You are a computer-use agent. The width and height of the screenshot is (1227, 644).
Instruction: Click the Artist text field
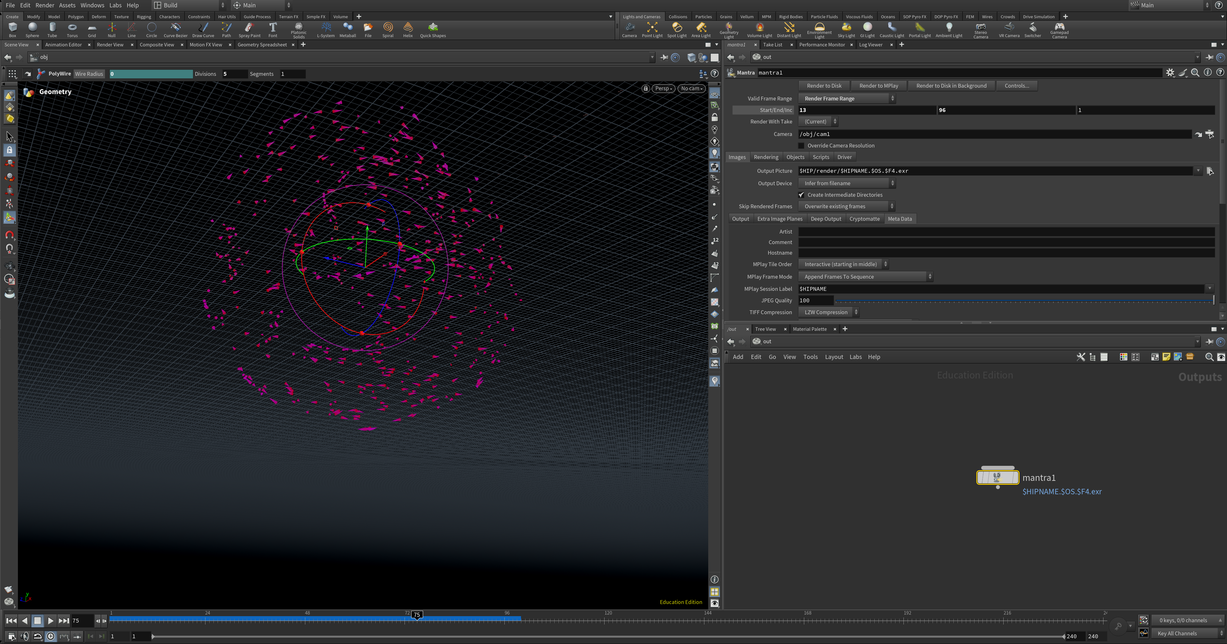pyautogui.click(x=1006, y=232)
